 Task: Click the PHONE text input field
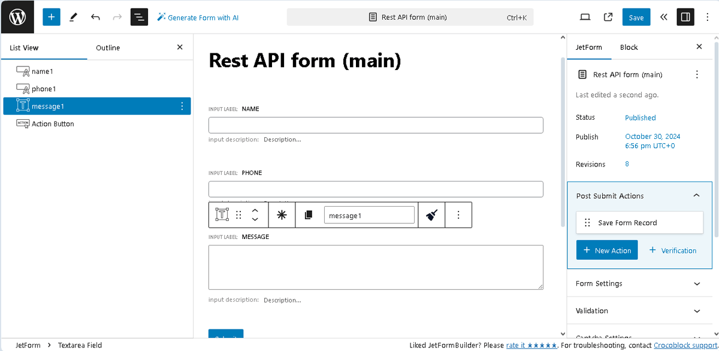coord(376,189)
